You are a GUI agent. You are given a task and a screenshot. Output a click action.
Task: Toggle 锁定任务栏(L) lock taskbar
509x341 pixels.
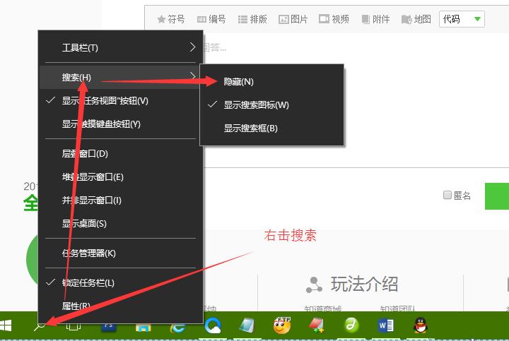pos(121,282)
